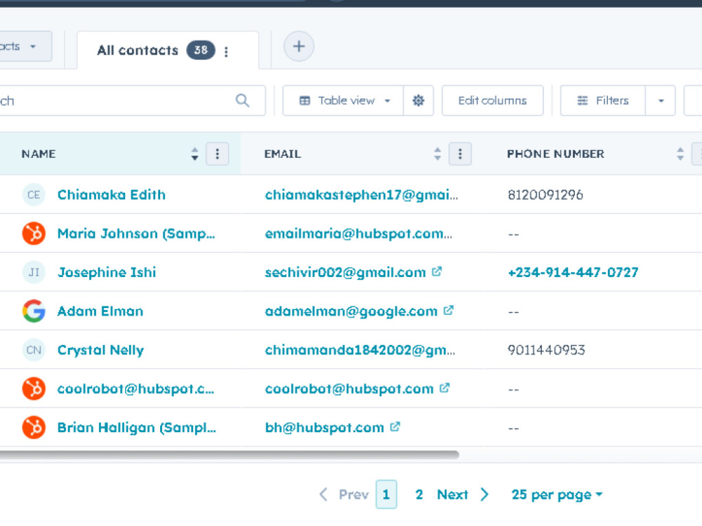
Task: Sort contacts by the PHONE NUMBER column arrows
Action: (680, 154)
